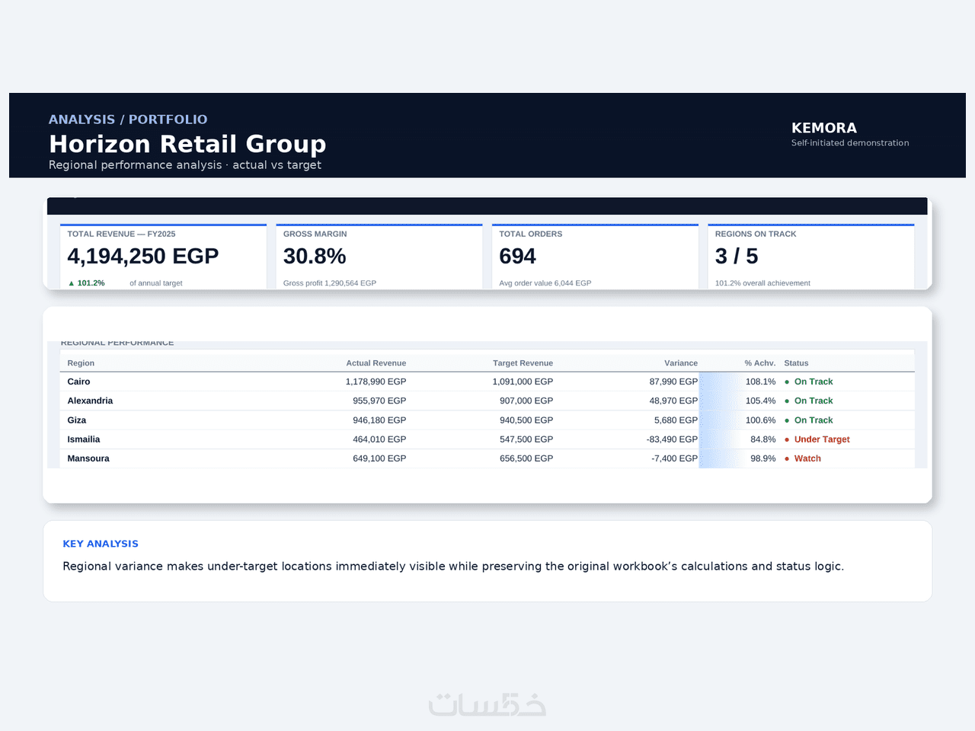Select the Mansoura region name
Image resolution: width=975 pixels, height=731 pixels.
pos(88,458)
